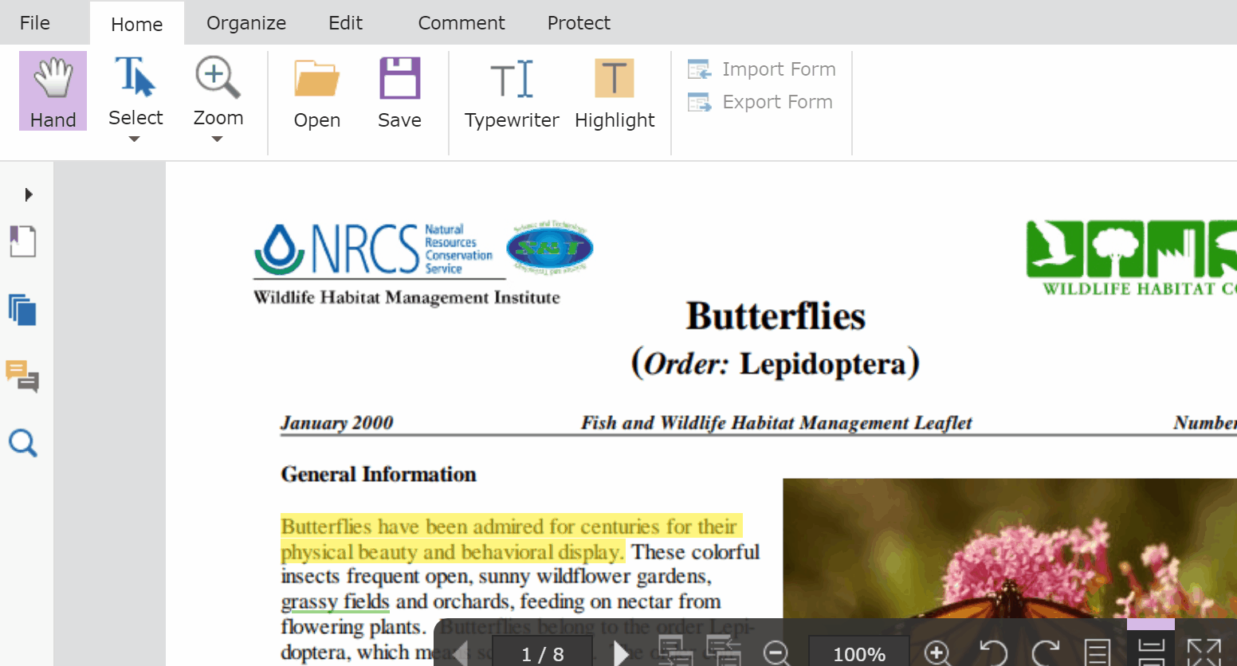Click the 'Butterflies' document title
Image resolution: width=1237 pixels, height=666 pixels.
click(x=776, y=315)
